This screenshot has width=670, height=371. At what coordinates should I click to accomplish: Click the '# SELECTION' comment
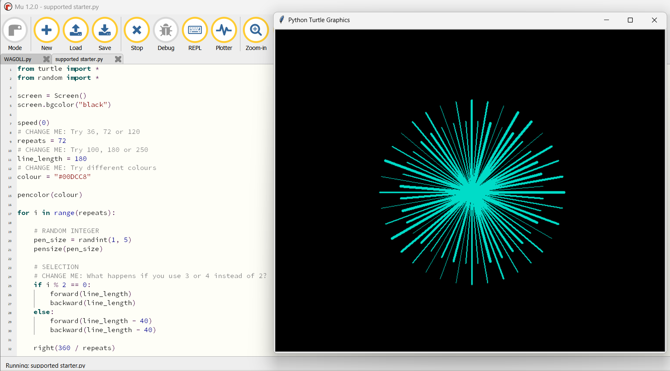point(56,267)
